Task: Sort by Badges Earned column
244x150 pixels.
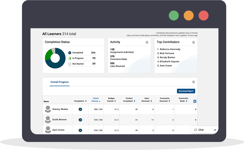Action: [111, 100]
